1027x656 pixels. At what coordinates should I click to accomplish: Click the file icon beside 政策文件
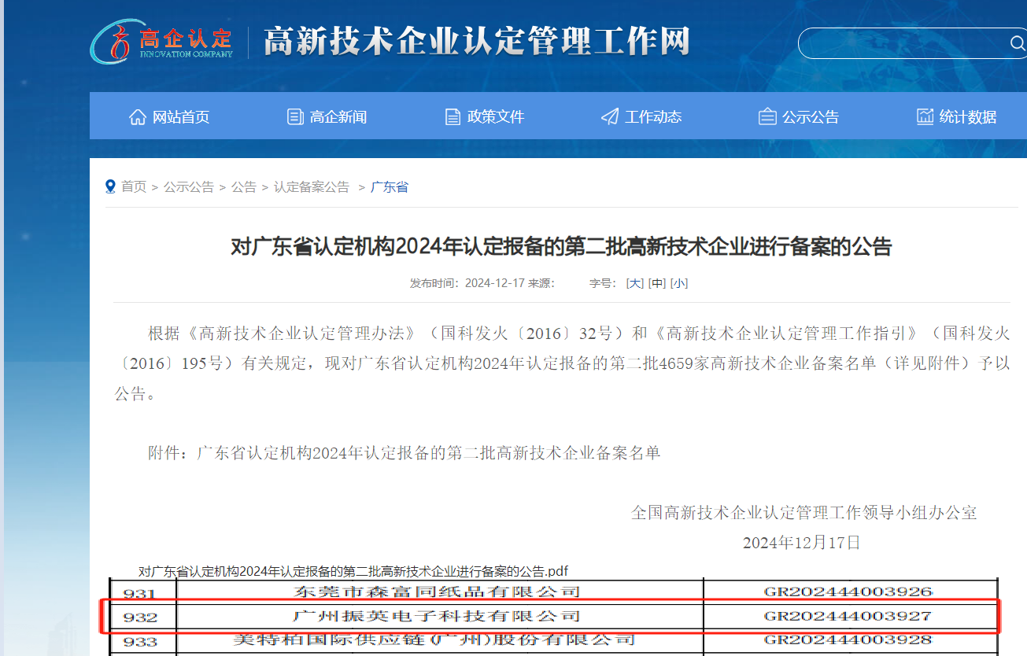[453, 116]
